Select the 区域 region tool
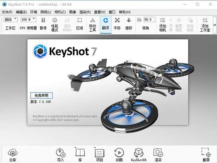217x163 pixels. coord(80,23)
